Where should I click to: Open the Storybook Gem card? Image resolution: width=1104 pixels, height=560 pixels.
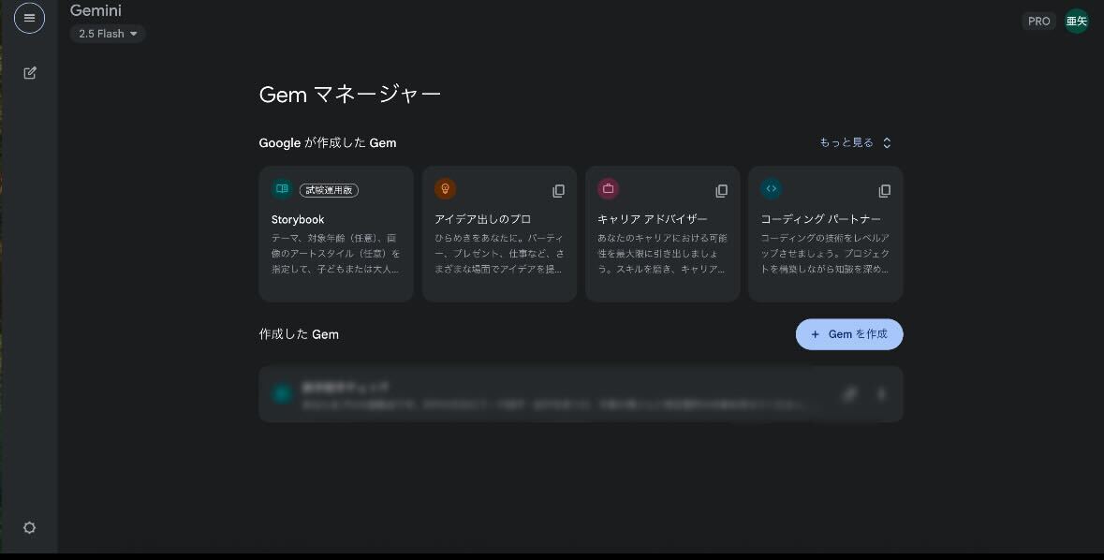pos(336,234)
